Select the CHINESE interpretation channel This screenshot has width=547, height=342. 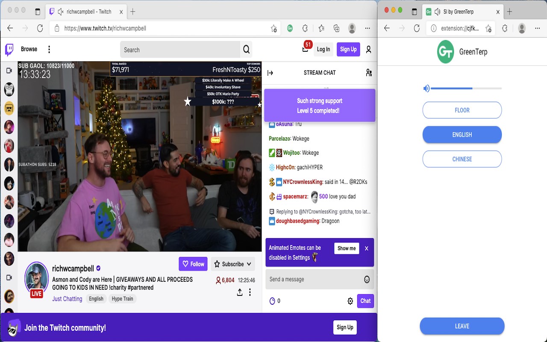pyautogui.click(x=462, y=159)
